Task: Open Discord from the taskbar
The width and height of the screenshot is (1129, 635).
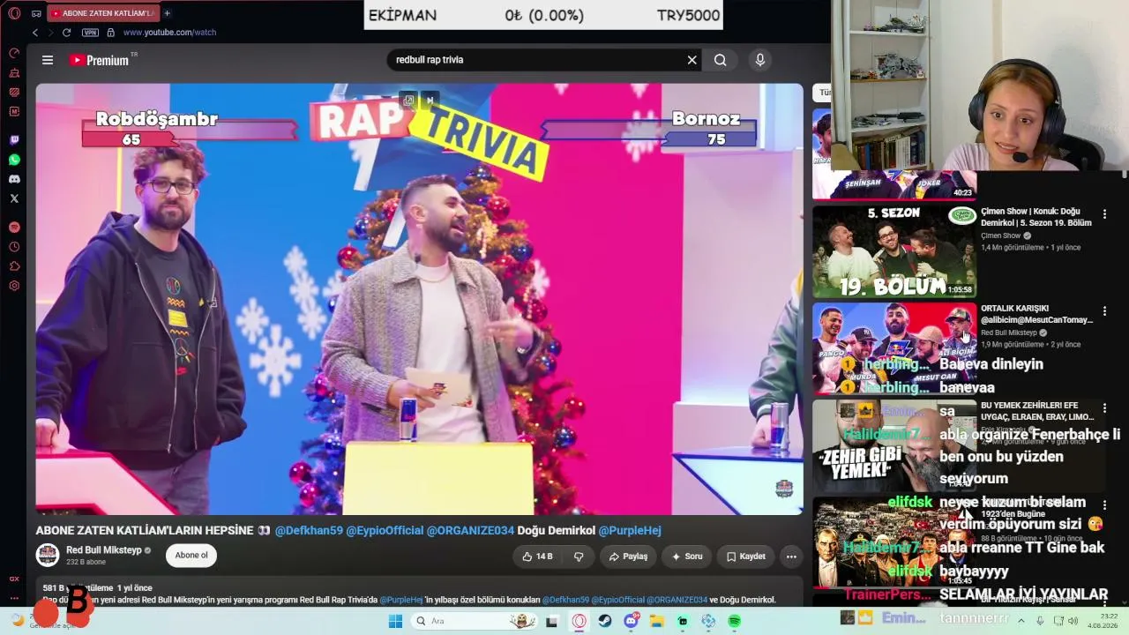Action: click(631, 621)
